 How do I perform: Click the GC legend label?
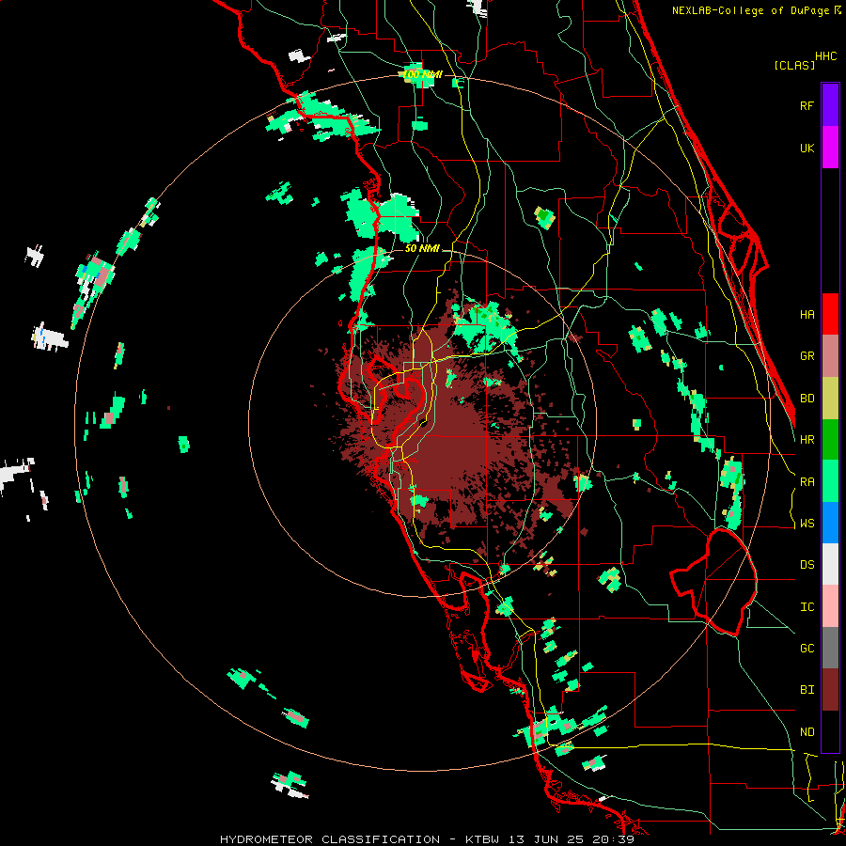(x=807, y=649)
